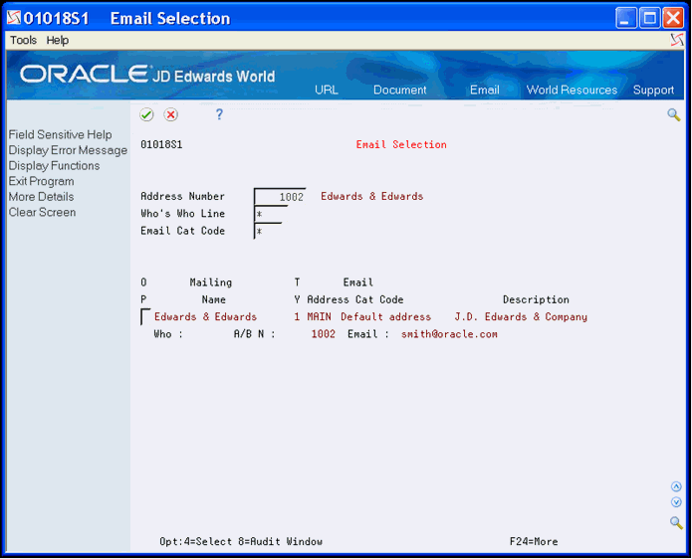692x559 pixels.
Task: Click the scroll up arrow icon
Action: (x=676, y=486)
